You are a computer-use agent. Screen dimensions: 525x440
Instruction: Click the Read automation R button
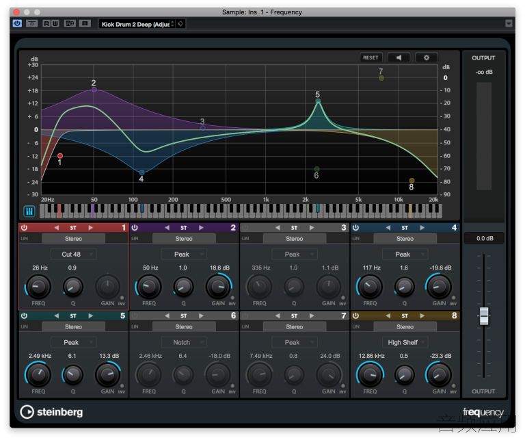click(x=46, y=23)
